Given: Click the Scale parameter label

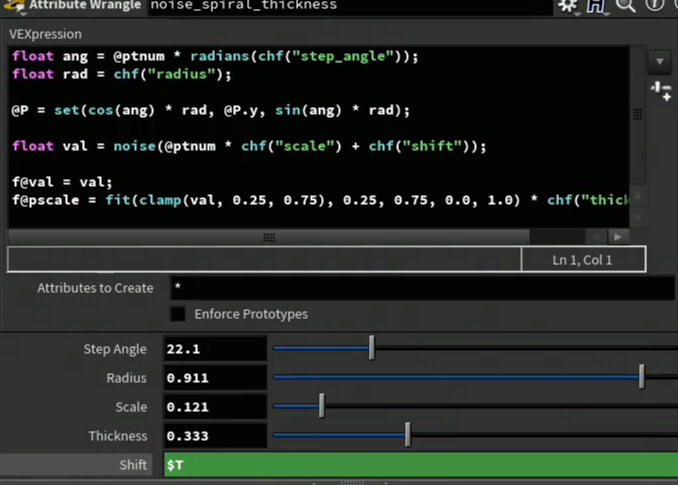Looking at the screenshot, I should click(x=131, y=407).
